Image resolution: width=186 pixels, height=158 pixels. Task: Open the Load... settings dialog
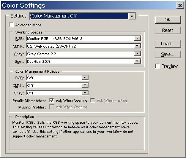click(168, 44)
